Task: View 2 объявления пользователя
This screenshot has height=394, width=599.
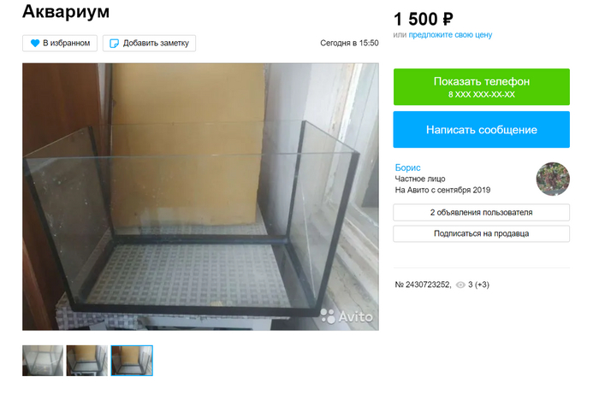Action: pos(481,213)
